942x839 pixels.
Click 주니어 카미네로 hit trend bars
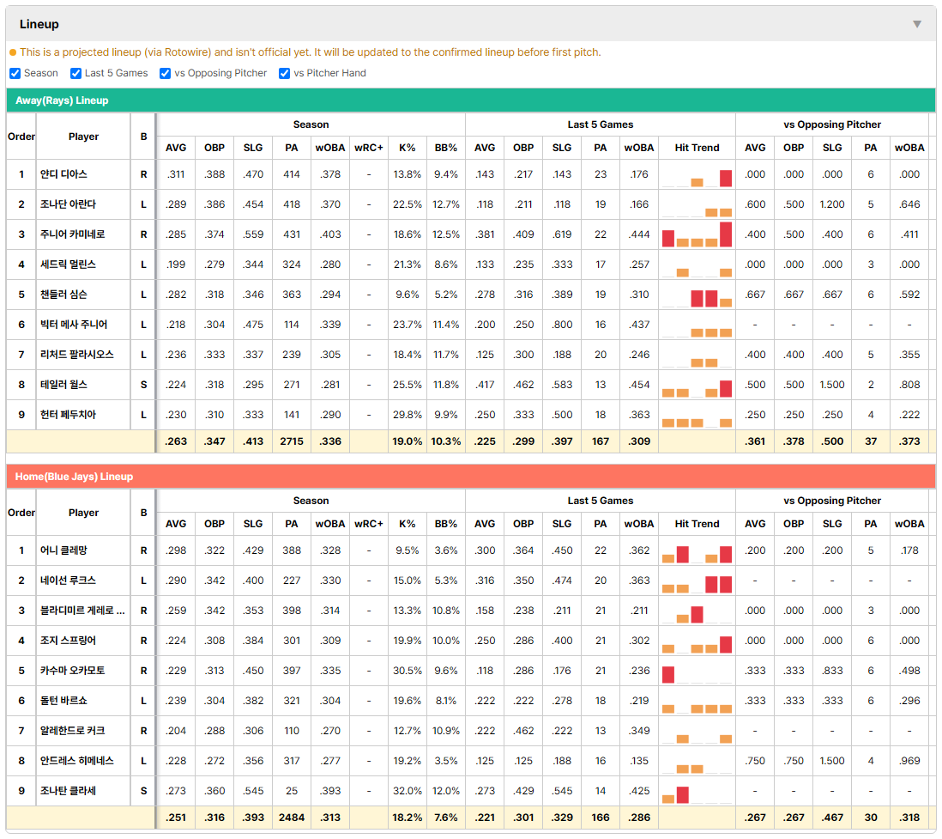pyautogui.click(x=697, y=234)
